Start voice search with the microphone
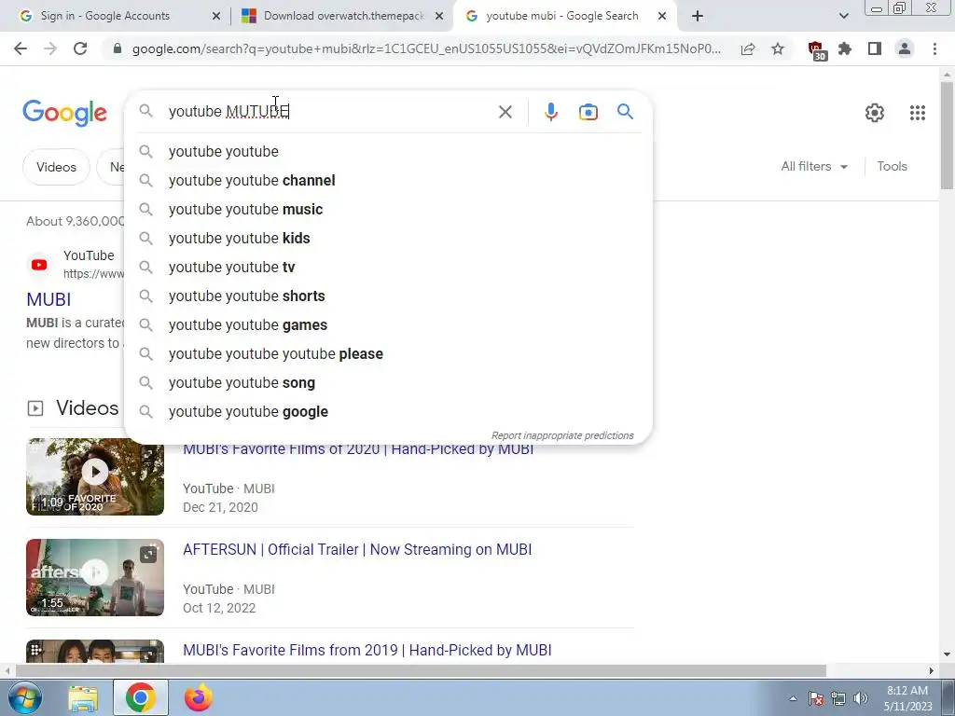The width and height of the screenshot is (955, 716). [550, 112]
